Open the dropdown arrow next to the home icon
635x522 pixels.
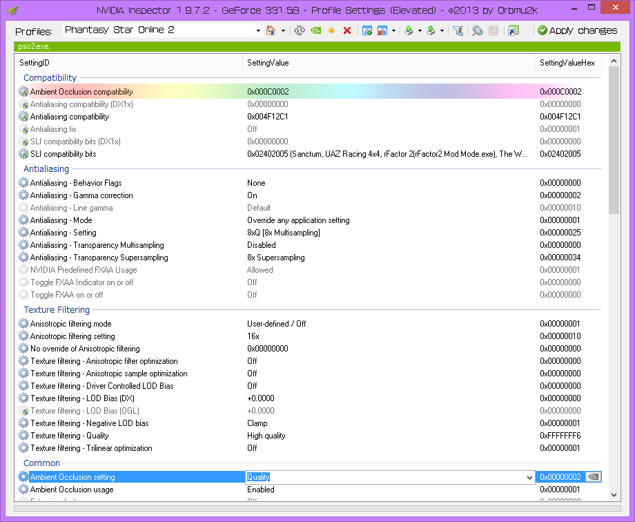(283, 31)
